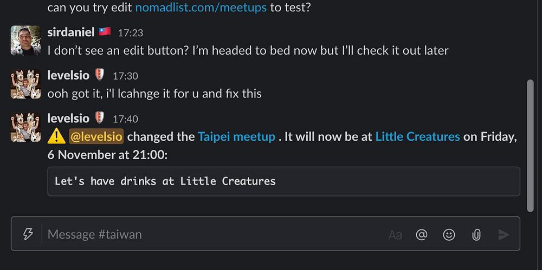Open the Taipei meetup link
The height and width of the screenshot is (270, 542).
coord(236,137)
